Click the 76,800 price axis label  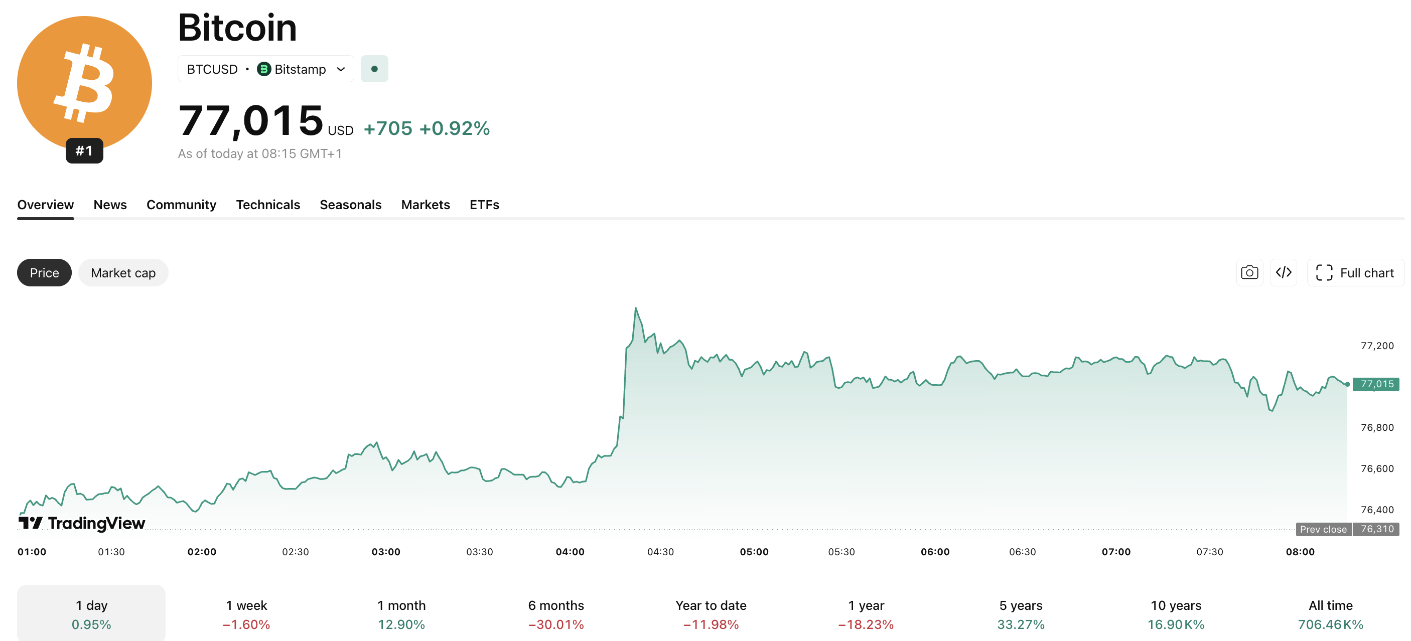coord(1377,427)
